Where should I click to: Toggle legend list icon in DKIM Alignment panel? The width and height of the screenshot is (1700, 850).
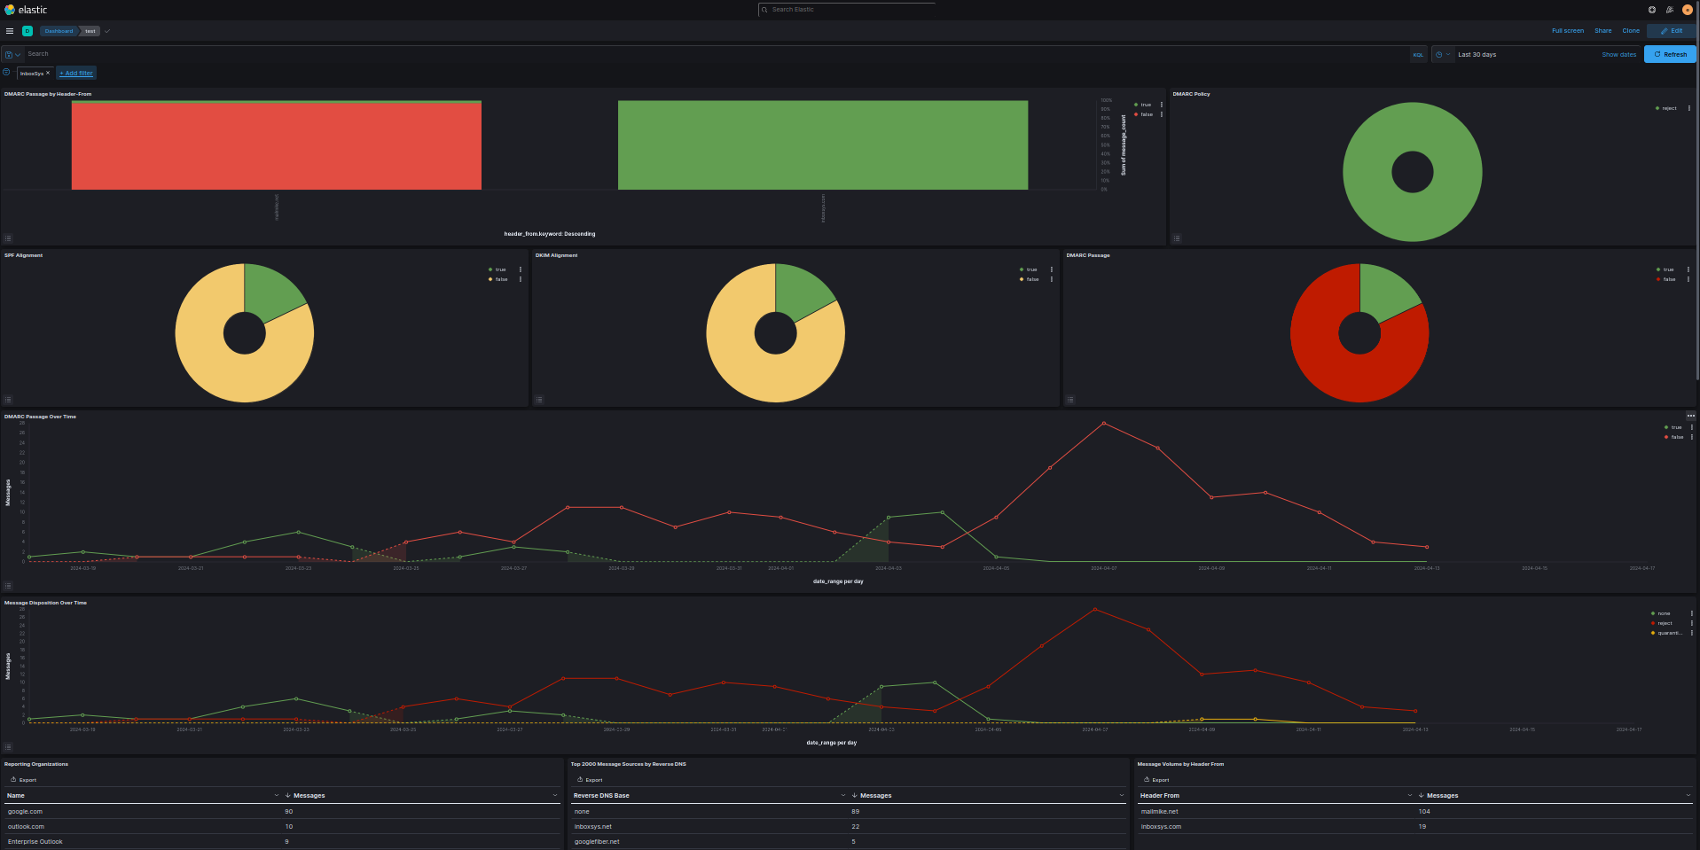[539, 400]
